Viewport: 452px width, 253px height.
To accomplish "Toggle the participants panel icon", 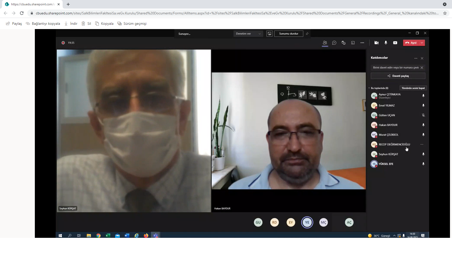I will tap(325, 43).
